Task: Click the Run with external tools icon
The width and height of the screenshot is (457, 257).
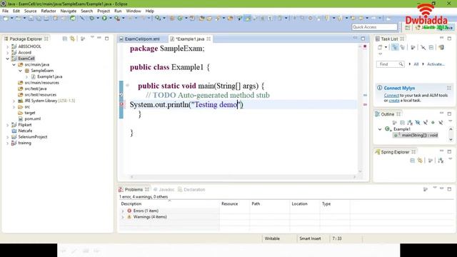Action: coord(117,18)
